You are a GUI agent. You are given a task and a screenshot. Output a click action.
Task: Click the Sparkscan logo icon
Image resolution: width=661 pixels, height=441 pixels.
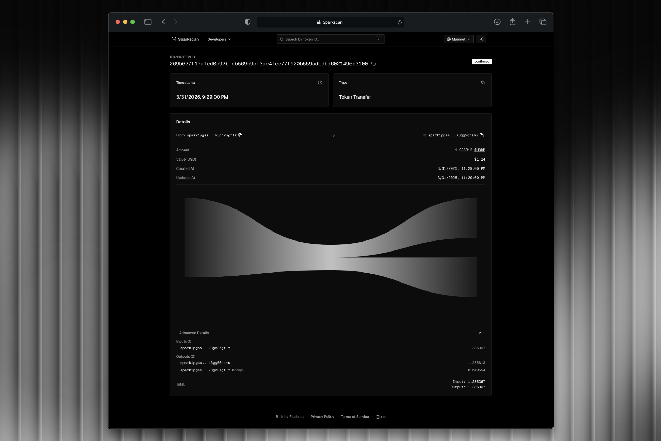coord(174,39)
